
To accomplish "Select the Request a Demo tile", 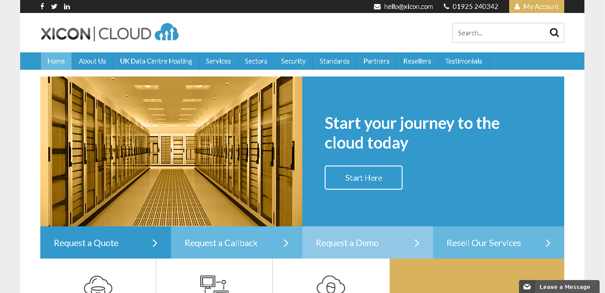I will point(368,242).
